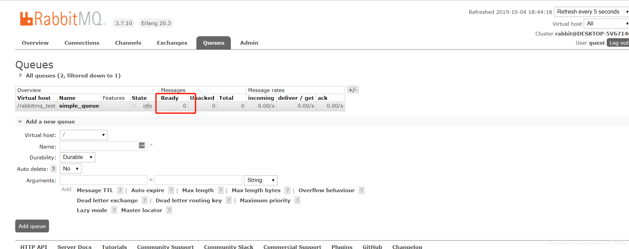Expand the All queues section
This screenshot has height=249, width=629.
point(70,75)
